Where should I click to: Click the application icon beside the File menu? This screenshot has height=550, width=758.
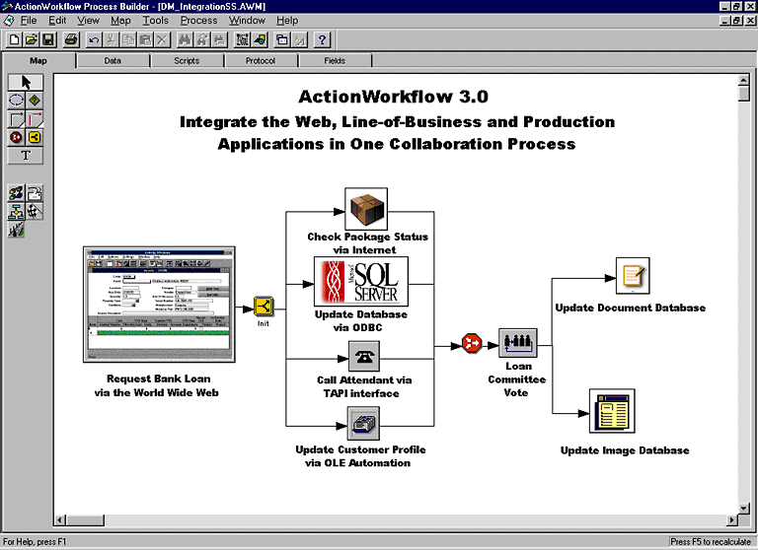click(9, 21)
